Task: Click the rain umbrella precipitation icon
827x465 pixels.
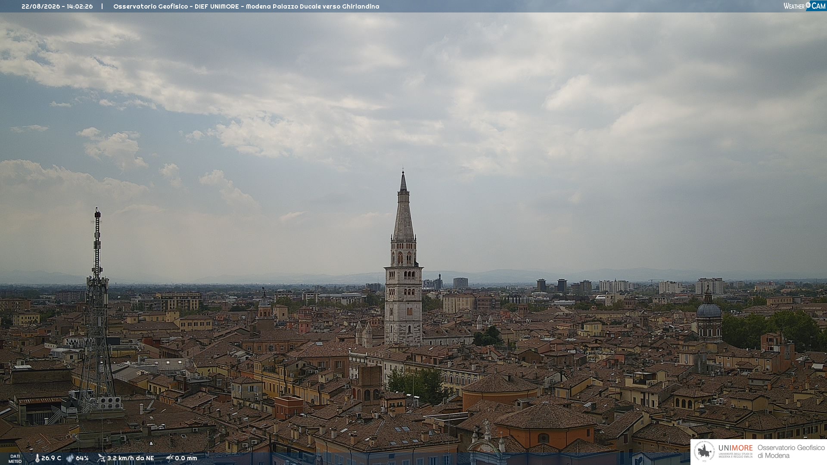Action: pyautogui.click(x=170, y=458)
